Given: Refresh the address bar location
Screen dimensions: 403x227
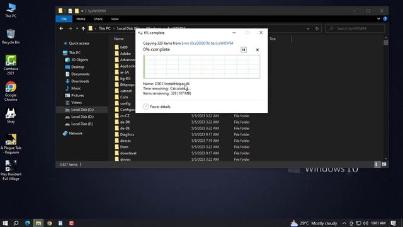Looking at the screenshot, I should (317, 28).
